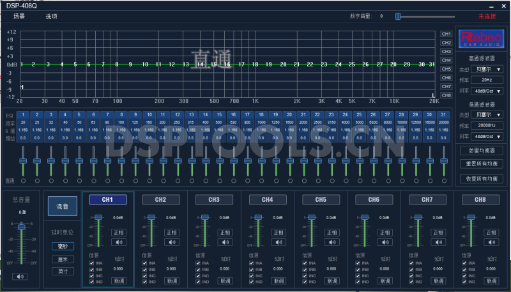This screenshot has height=292, width=511.
Task: Click CH6 delay value 0.000
Action: (x=385, y=269)
